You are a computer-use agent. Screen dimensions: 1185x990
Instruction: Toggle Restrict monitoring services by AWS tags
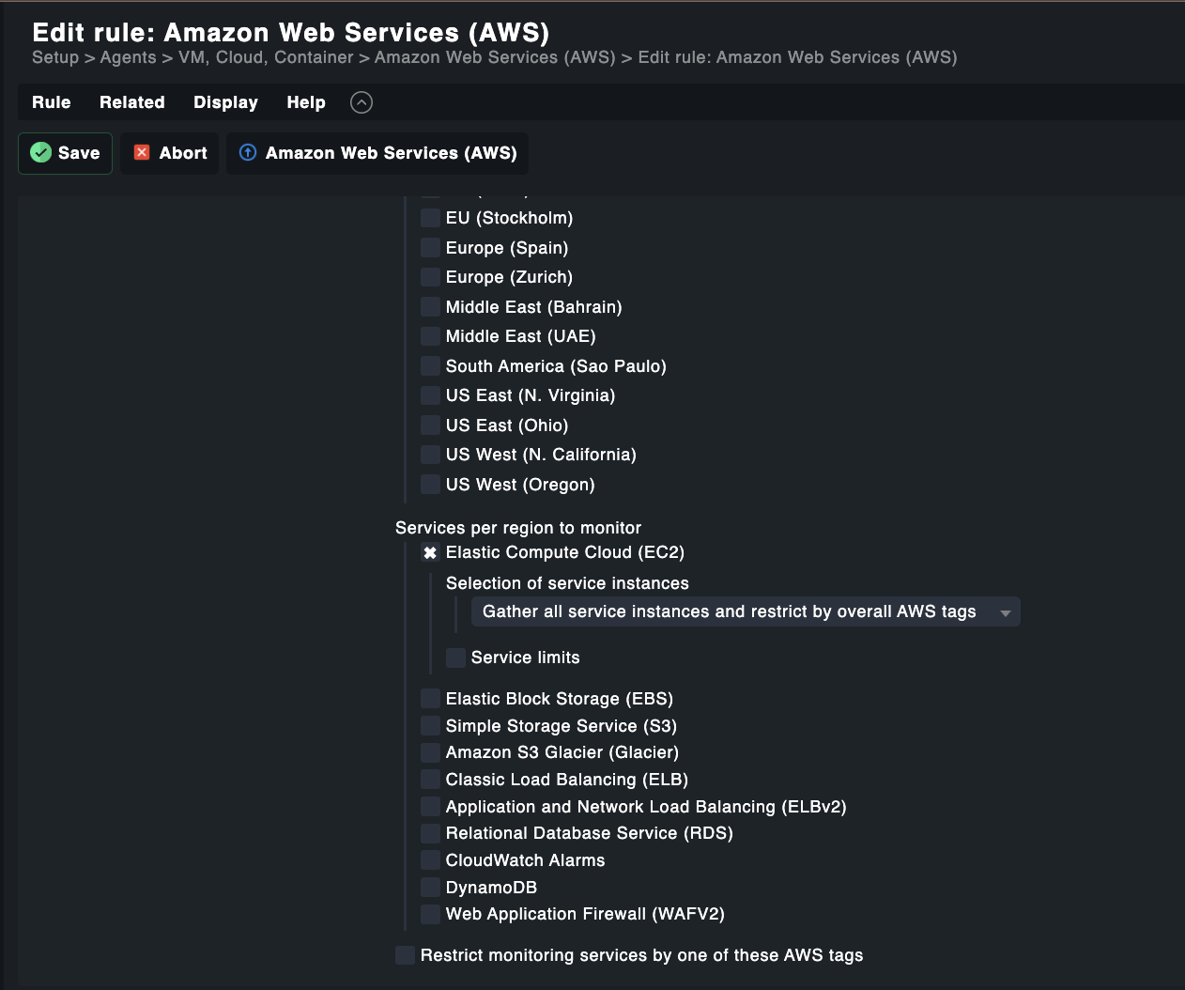point(405,955)
